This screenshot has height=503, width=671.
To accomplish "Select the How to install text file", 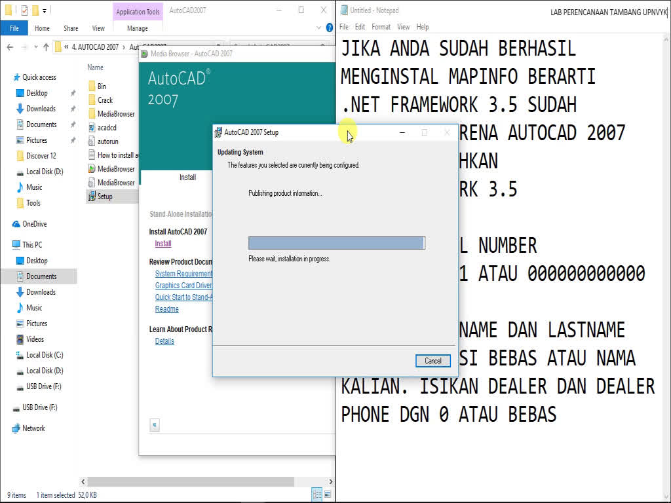I will [113, 155].
